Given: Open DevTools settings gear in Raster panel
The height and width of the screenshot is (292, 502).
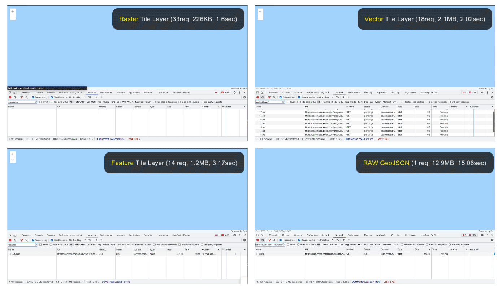Looking at the screenshot, I should pos(234,93).
